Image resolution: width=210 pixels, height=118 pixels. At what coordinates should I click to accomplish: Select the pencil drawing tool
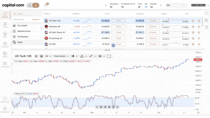click(x=91, y=56)
